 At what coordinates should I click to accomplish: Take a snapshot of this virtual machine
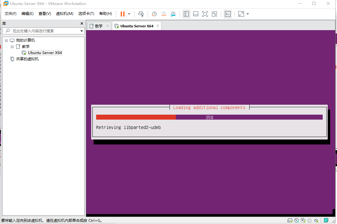tap(154, 14)
